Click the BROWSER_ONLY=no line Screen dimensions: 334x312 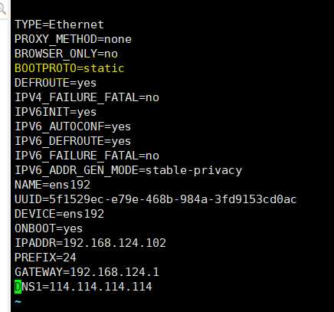coord(66,54)
